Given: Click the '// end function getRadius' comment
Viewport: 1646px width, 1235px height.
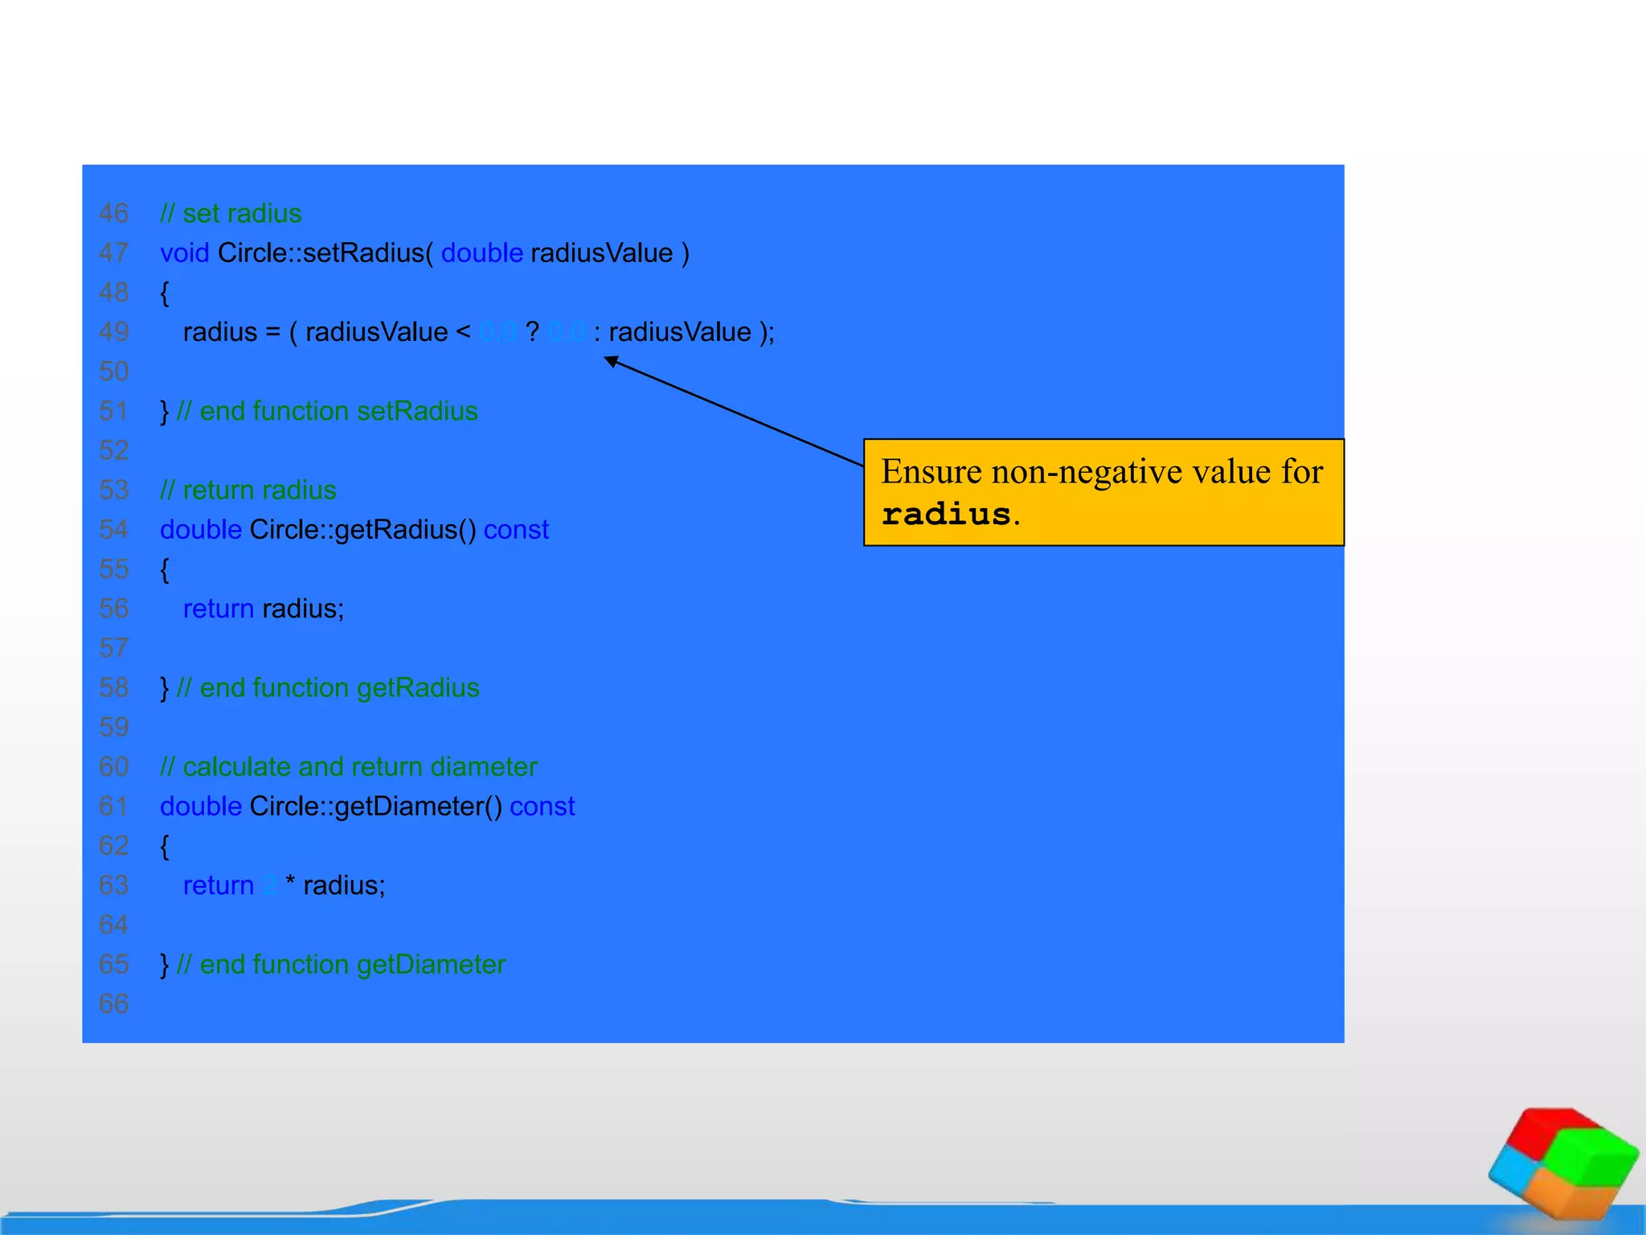Looking at the screenshot, I should 327,687.
